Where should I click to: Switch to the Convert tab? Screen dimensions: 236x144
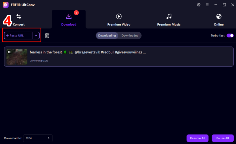point(19,20)
